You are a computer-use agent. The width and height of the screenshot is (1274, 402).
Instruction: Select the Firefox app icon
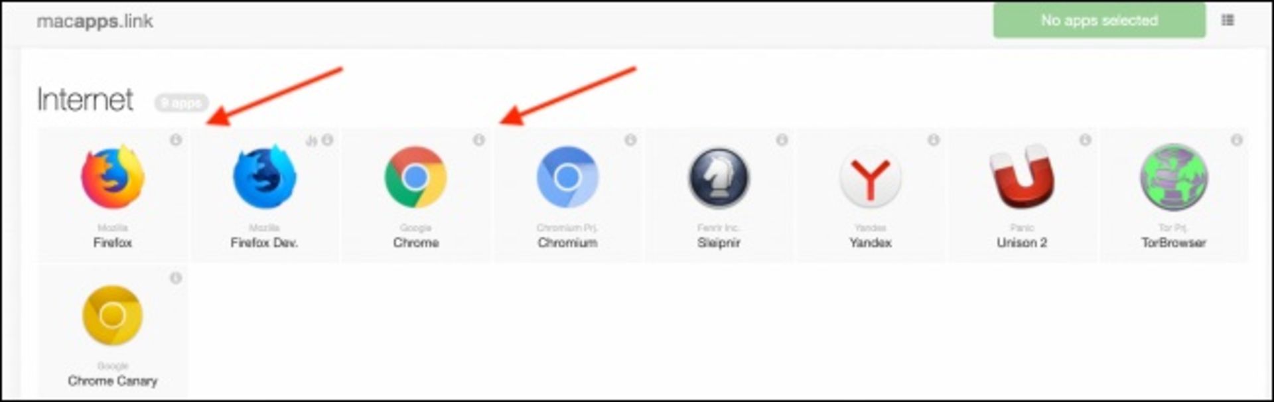click(x=113, y=177)
